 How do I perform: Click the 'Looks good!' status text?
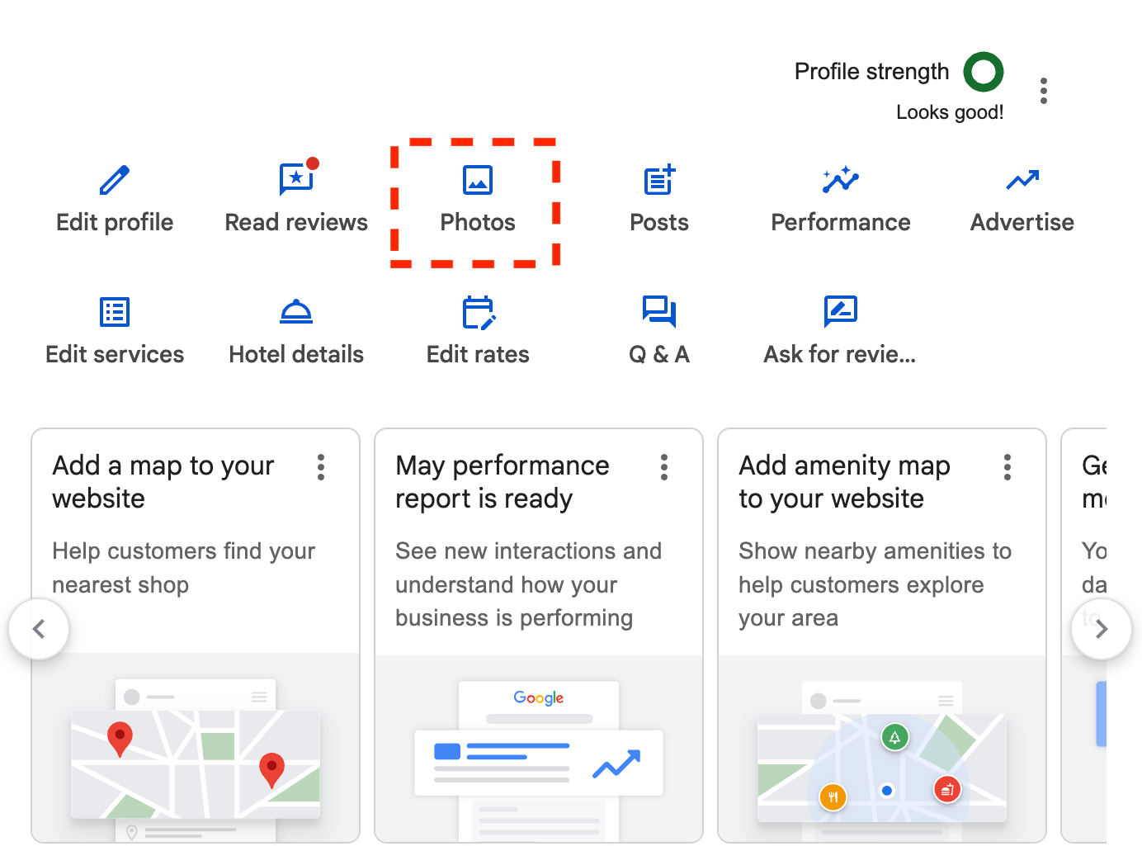(950, 112)
